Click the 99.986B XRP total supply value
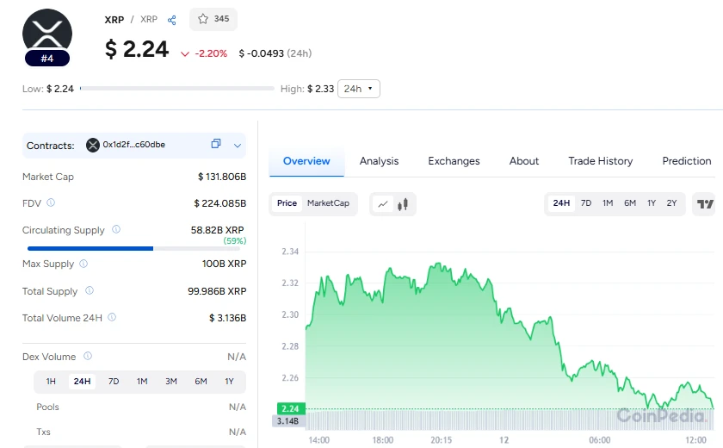723x448 pixels. [x=217, y=291]
